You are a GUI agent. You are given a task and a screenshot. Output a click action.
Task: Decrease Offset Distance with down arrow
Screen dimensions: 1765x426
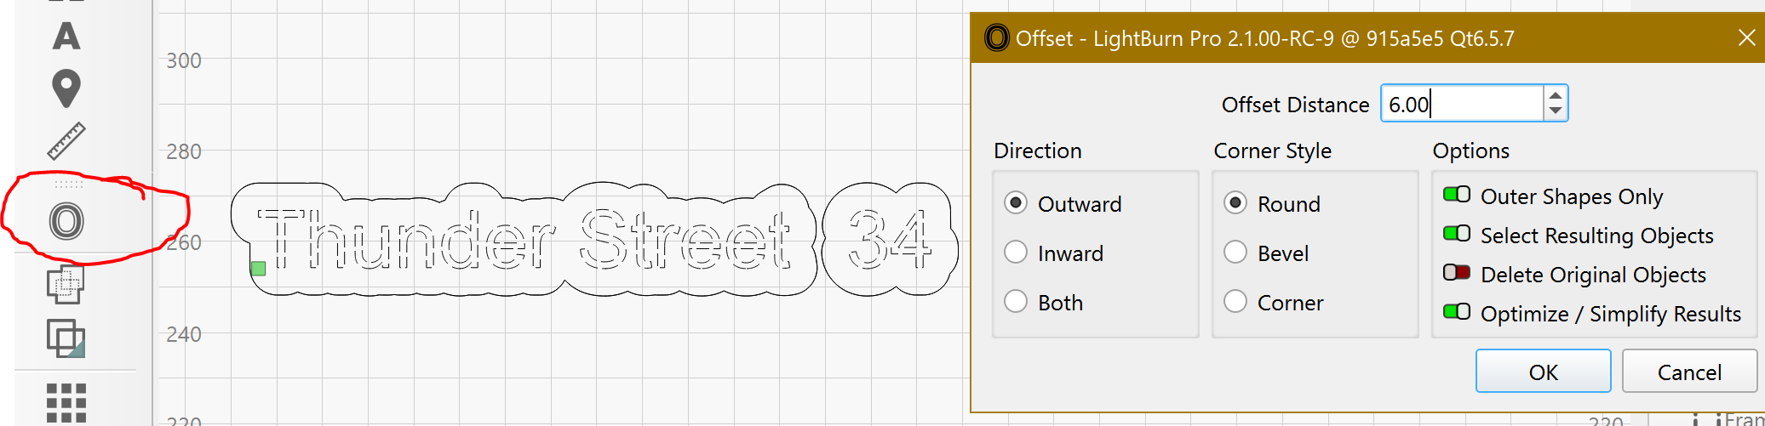[x=1556, y=111]
